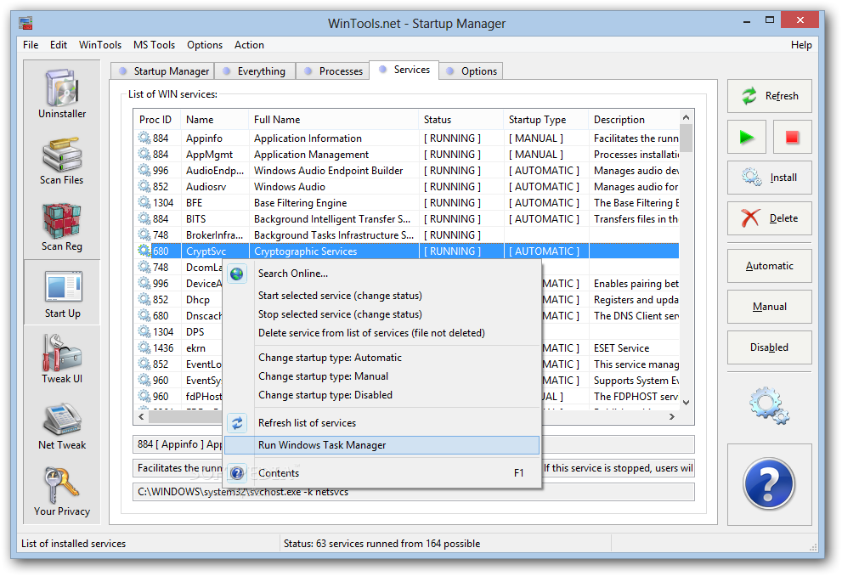Click the green play start service button
The width and height of the screenshot is (842, 576).
[747, 138]
